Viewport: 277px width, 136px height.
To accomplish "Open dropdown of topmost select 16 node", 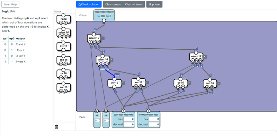I will (102, 38).
